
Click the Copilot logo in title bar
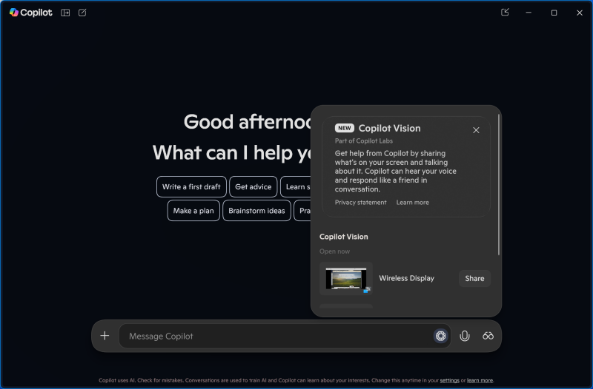[x=13, y=13]
